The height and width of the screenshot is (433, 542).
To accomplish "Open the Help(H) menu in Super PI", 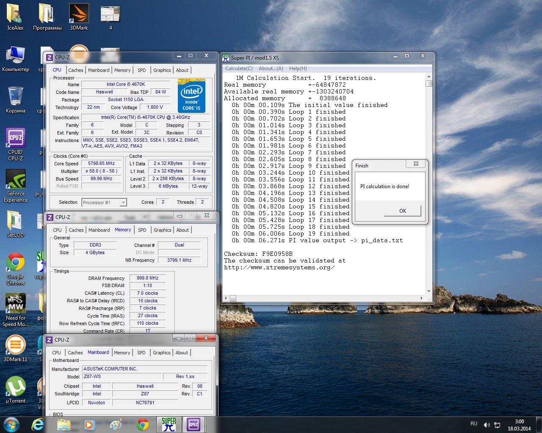I will click(298, 69).
